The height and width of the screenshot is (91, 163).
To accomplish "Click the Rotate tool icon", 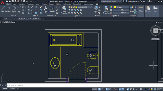I will tap(32, 7).
